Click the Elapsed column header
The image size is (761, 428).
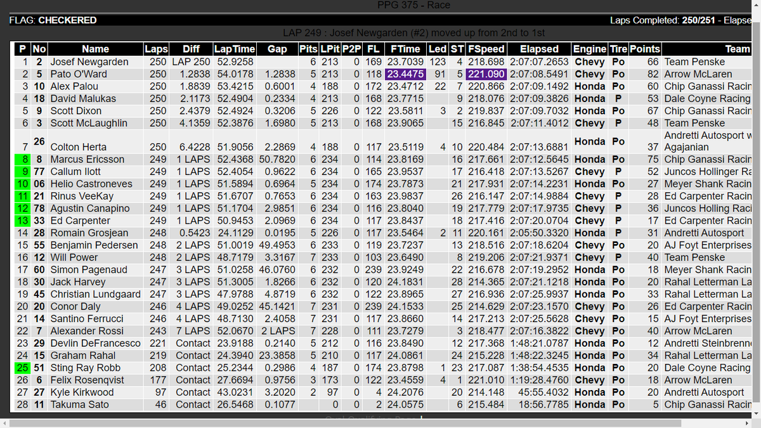click(539, 49)
